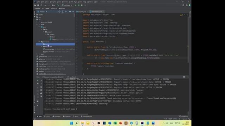Open Project panel options gear

point(70,12)
